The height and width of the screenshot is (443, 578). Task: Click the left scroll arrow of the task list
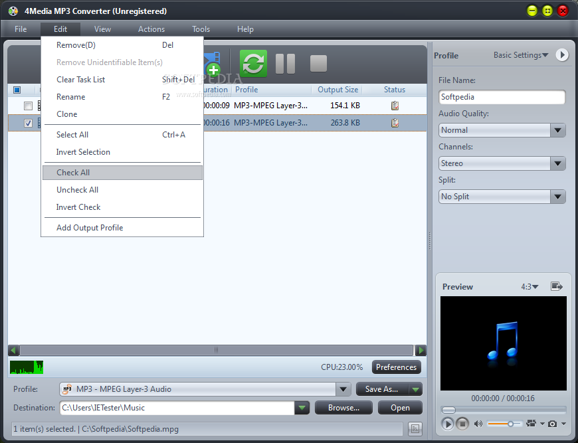(x=14, y=350)
